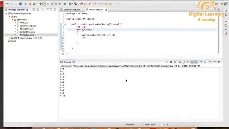The image size is (229, 129).
Task: Click Back navigation yellow arrow icon
Action: [x=111, y=4]
